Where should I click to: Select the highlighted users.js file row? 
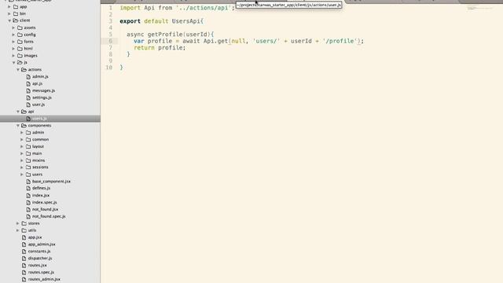pyautogui.click(x=50, y=119)
